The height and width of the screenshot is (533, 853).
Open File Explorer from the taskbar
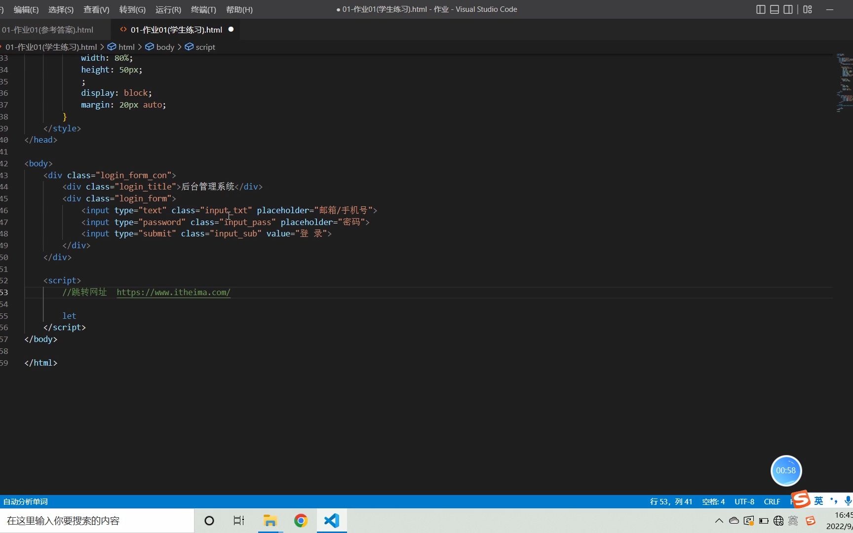[x=270, y=521]
